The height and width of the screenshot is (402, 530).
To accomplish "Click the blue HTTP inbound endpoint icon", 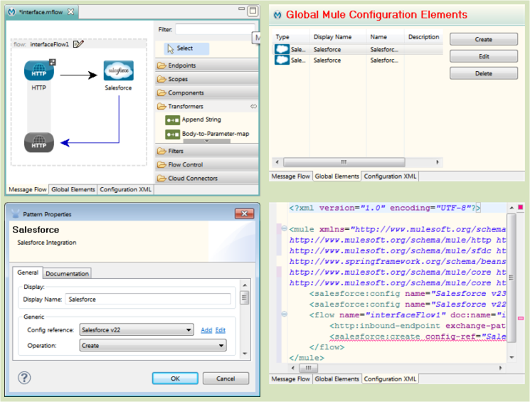I will [39, 71].
